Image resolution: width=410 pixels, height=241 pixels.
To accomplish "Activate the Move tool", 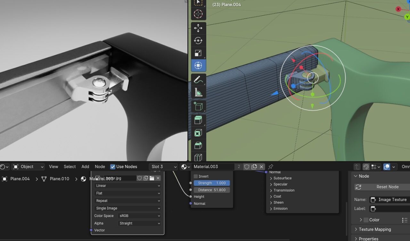I will pos(198,28).
